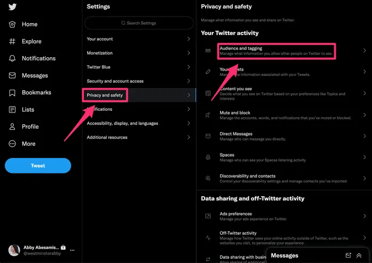The width and height of the screenshot is (372, 263).
Task: Expand Twitter Blue chevron
Action: pyautogui.click(x=189, y=67)
